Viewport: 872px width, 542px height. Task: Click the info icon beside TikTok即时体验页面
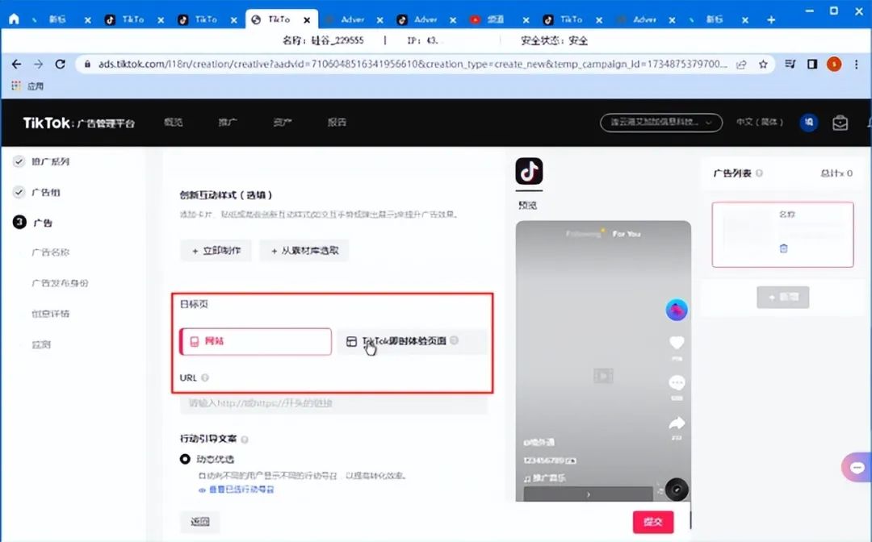[455, 340]
